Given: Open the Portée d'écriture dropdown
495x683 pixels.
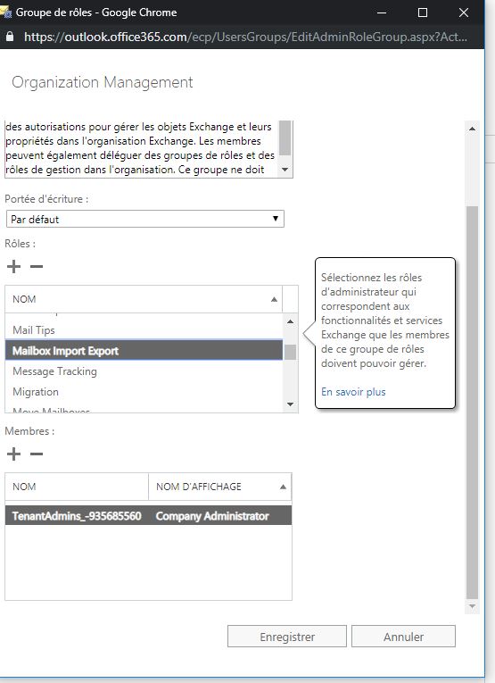Looking at the screenshot, I should click(x=145, y=219).
